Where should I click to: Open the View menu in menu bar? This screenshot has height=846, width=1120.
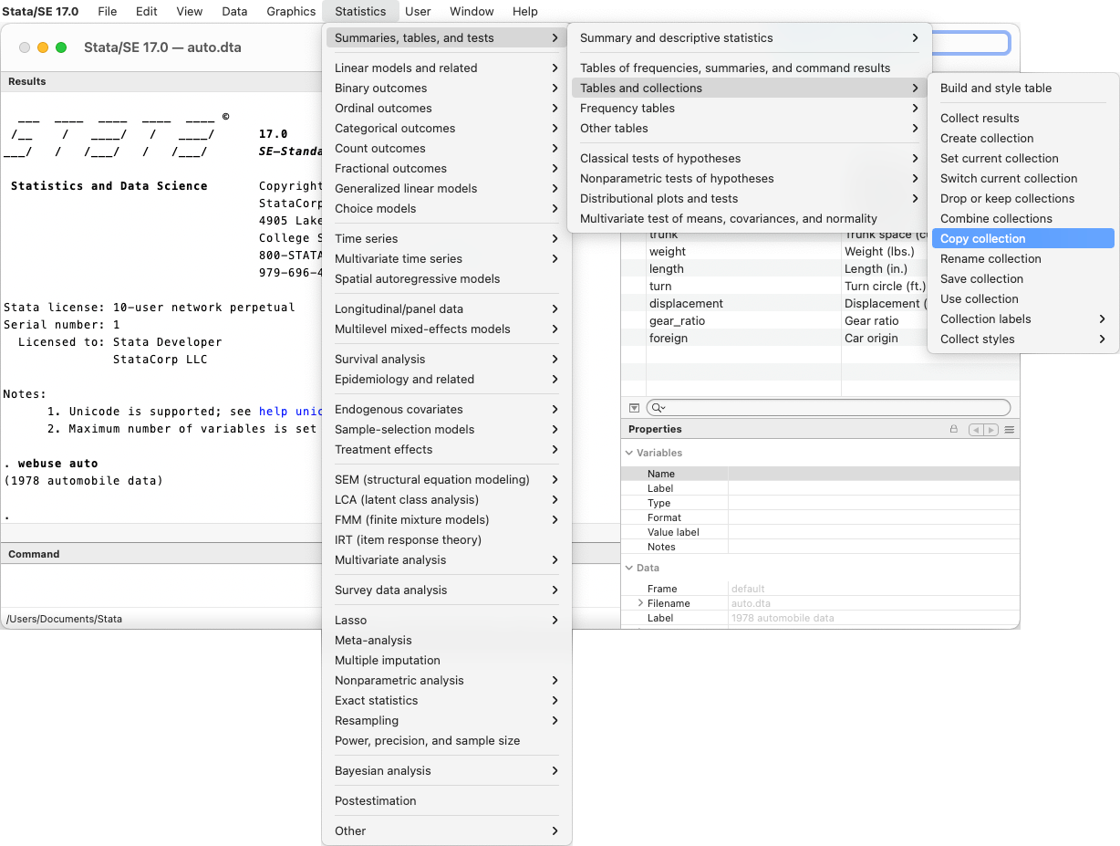189,11
